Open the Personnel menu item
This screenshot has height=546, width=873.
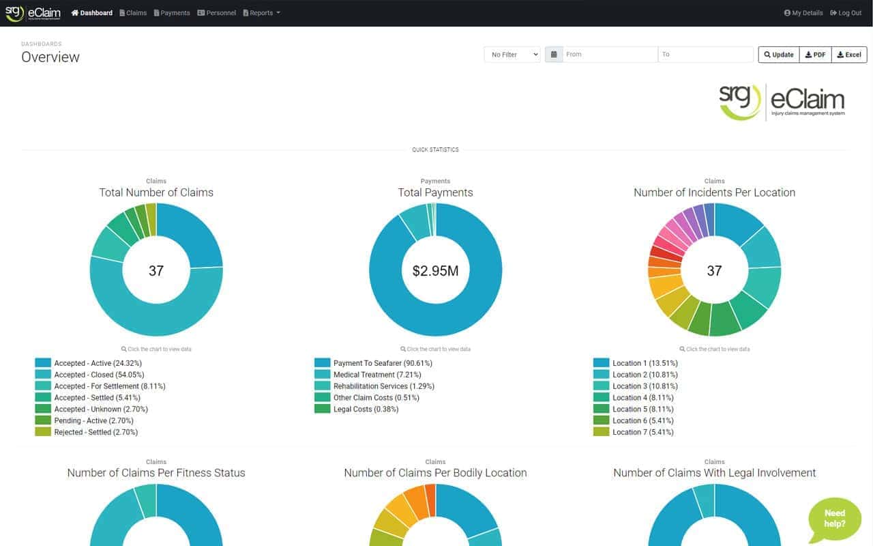(x=217, y=13)
